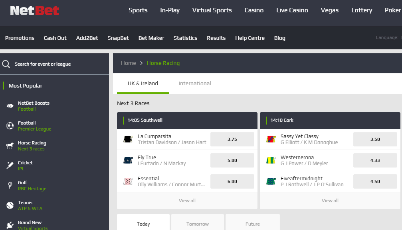Open the Add2Bet page

(87, 38)
